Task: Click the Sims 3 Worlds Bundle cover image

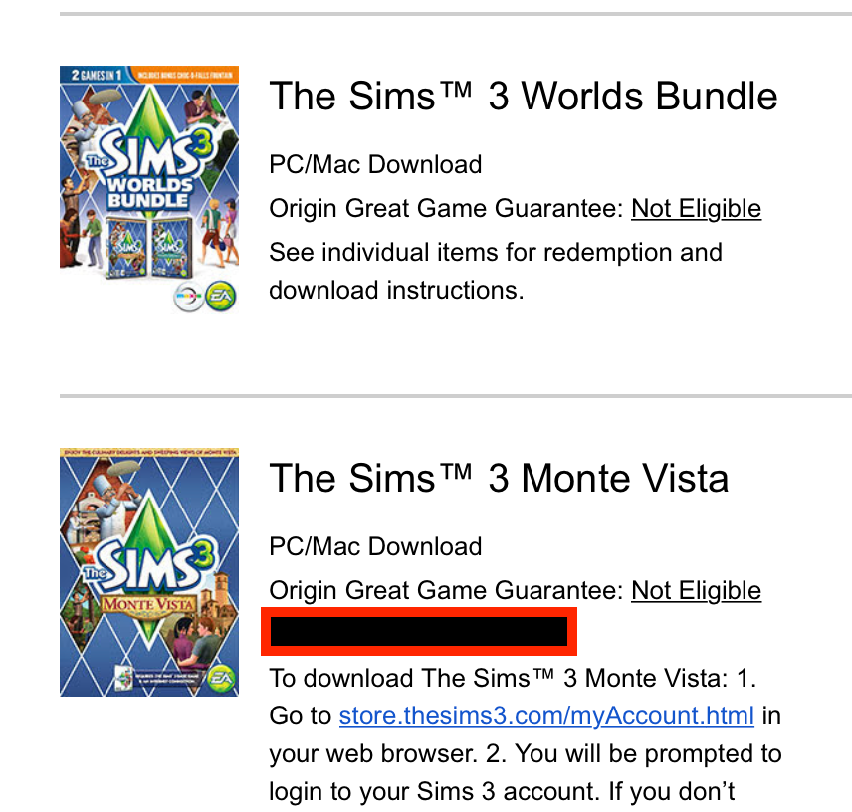Action: point(149,189)
